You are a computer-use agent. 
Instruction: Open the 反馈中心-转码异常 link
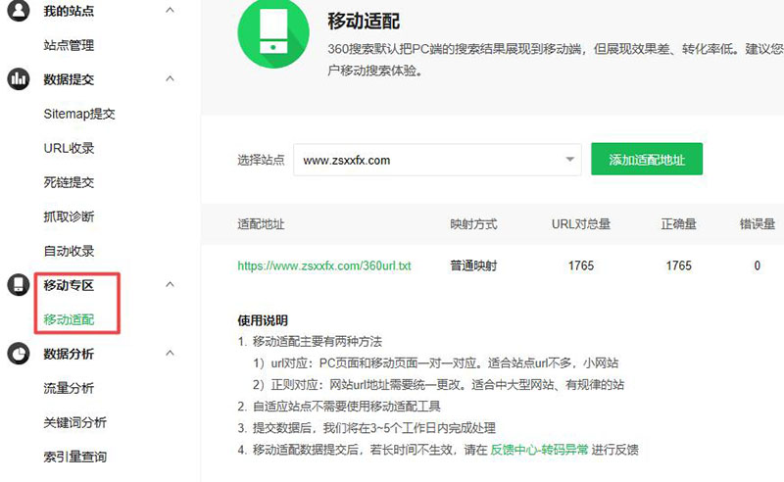539,450
